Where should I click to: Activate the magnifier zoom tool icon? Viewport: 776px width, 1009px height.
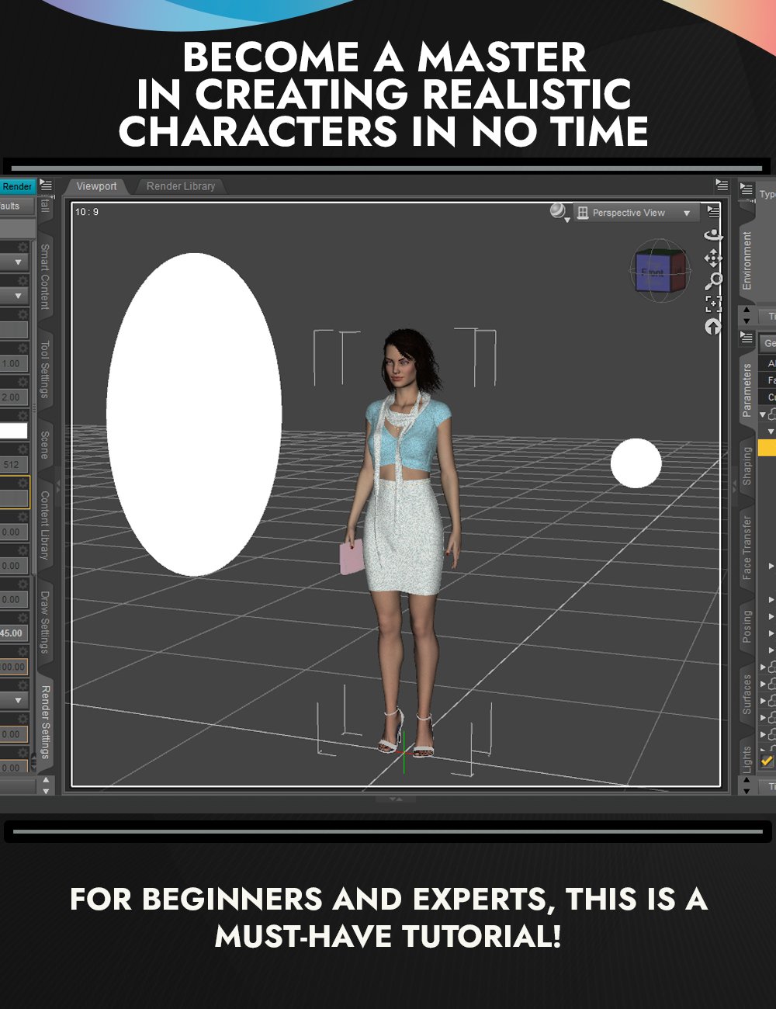pyautogui.click(x=715, y=280)
